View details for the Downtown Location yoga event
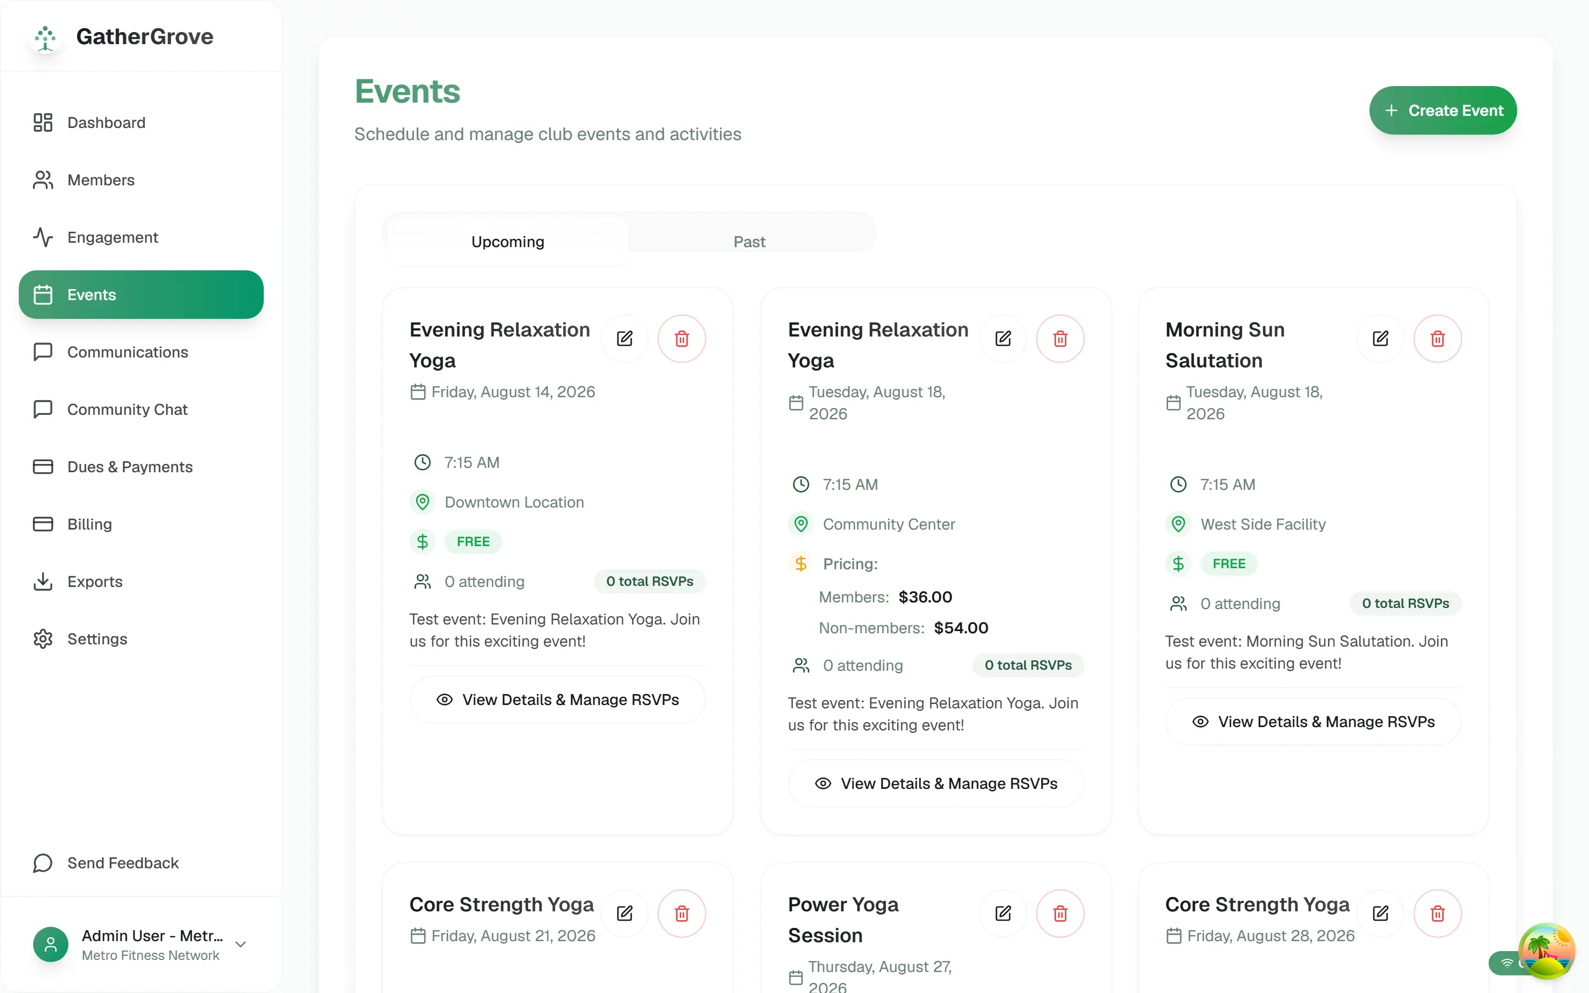The height and width of the screenshot is (993, 1589). [x=557, y=700]
